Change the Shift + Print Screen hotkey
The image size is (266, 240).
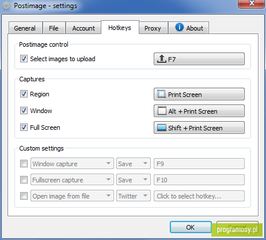pos(199,127)
